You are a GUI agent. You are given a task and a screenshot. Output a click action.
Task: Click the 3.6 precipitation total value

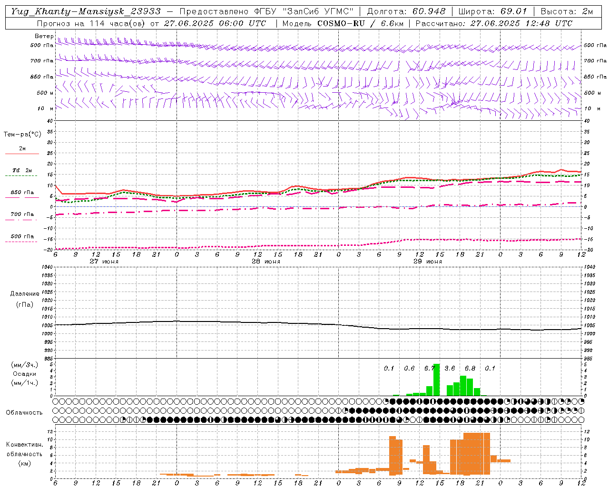[x=450, y=368]
